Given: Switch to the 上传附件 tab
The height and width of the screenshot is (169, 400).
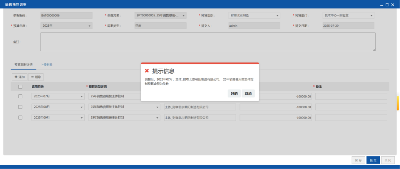Looking at the screenshot, I should (x=47, y=65).
